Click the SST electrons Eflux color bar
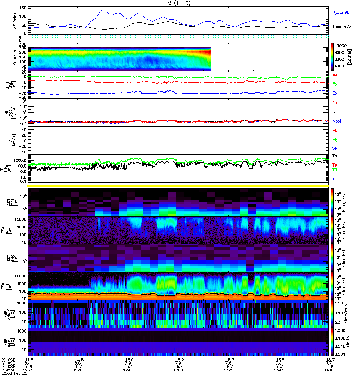This screenshot has width=356, height=380. point(332,258)
